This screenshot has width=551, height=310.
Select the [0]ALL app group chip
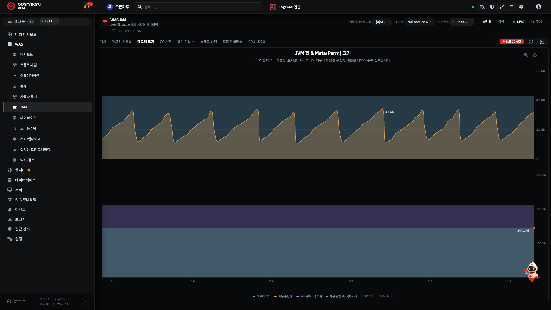49,21
